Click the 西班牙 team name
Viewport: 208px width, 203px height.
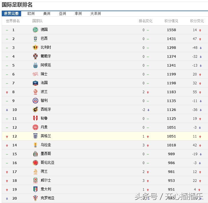click(x=46, y=109)
